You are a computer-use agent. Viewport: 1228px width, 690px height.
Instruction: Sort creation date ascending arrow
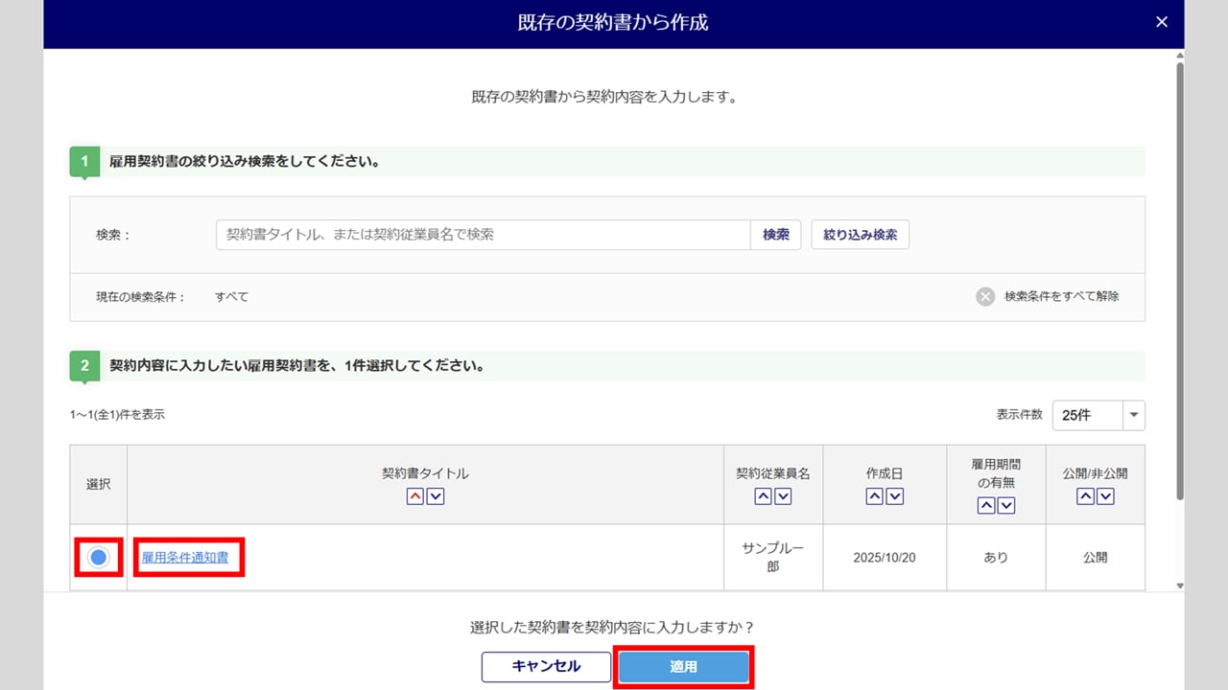coord(874,496)
